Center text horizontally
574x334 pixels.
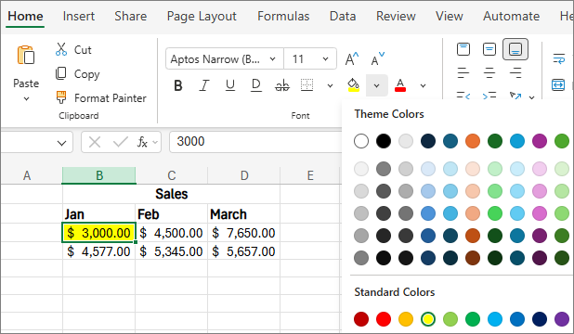489,72
